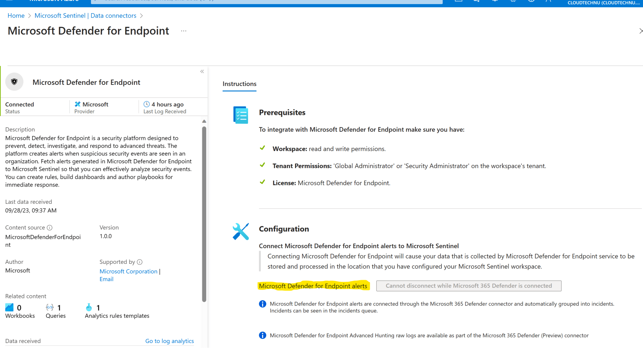Click the info icon beside Supported by
This screenshot has width=643, height=348.
[140, 262]
